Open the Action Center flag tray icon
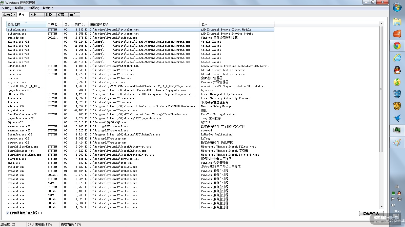The width and height of the screenshot is (405, 227). tap(393, 199)
